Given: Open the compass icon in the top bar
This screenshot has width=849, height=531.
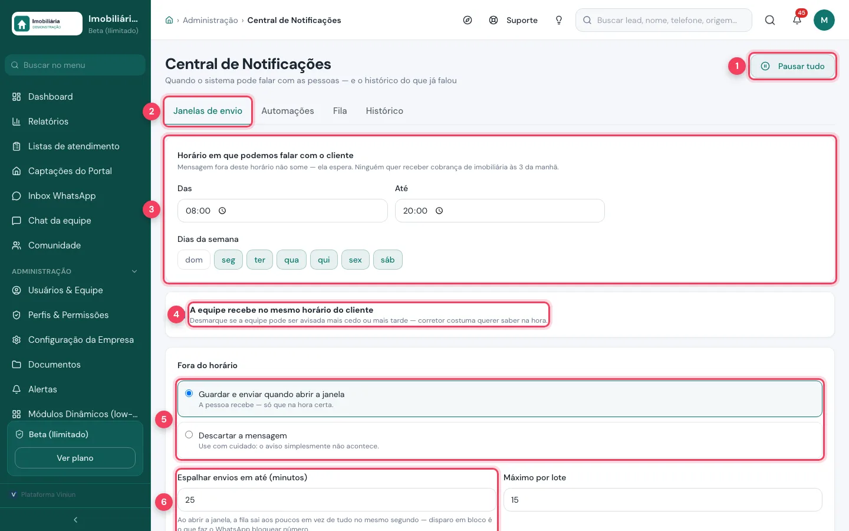Looking at the screenshot, I should [468, 20].
